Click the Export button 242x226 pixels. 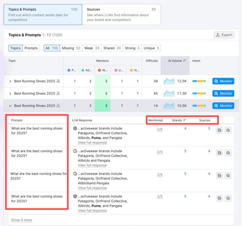coord(224,35)
